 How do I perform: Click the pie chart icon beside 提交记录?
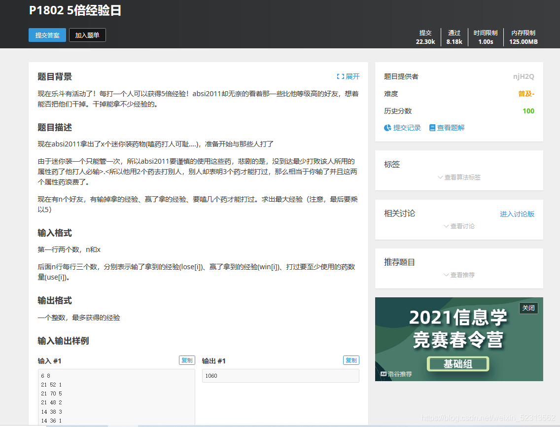click(x=387, y=128)
